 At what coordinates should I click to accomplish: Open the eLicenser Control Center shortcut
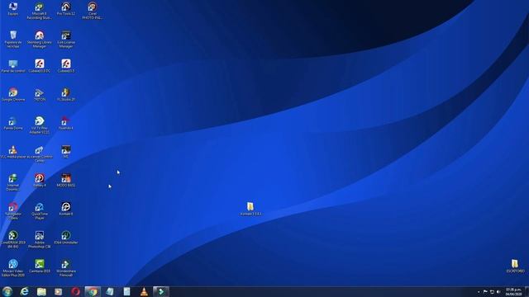click(39, 153)
